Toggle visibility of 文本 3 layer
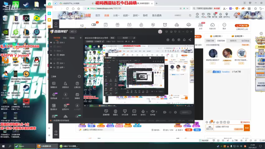 click(x=51, y=43)
